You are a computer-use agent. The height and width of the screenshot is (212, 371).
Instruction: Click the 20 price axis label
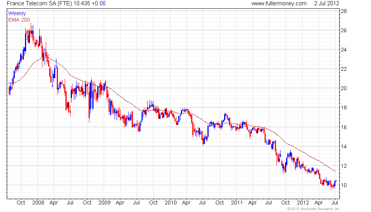344,88
